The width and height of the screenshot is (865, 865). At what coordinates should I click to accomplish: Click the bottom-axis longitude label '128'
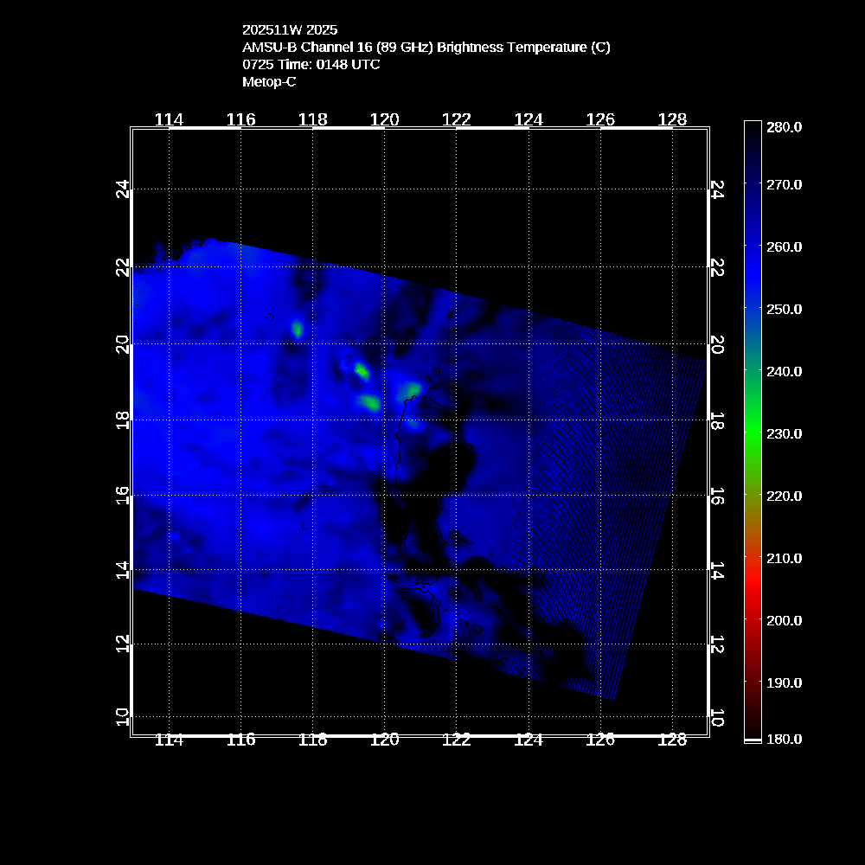[672, 740]
